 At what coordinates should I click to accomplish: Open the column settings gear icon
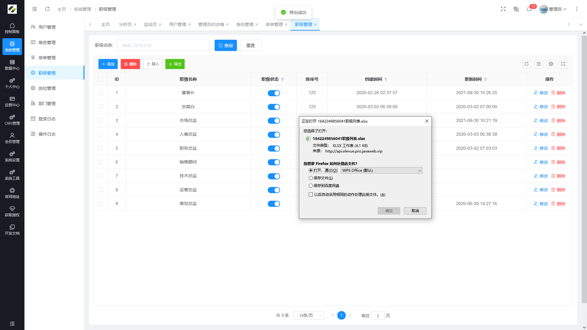pyautogui.click(x=551, y=64)
